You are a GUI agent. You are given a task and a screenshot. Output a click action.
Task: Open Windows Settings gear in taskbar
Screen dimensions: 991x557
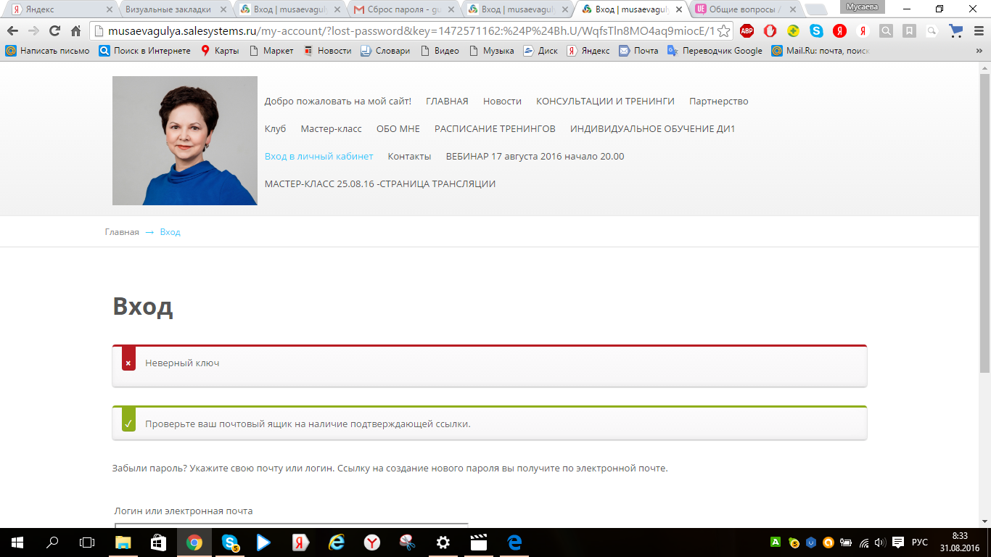443,542
